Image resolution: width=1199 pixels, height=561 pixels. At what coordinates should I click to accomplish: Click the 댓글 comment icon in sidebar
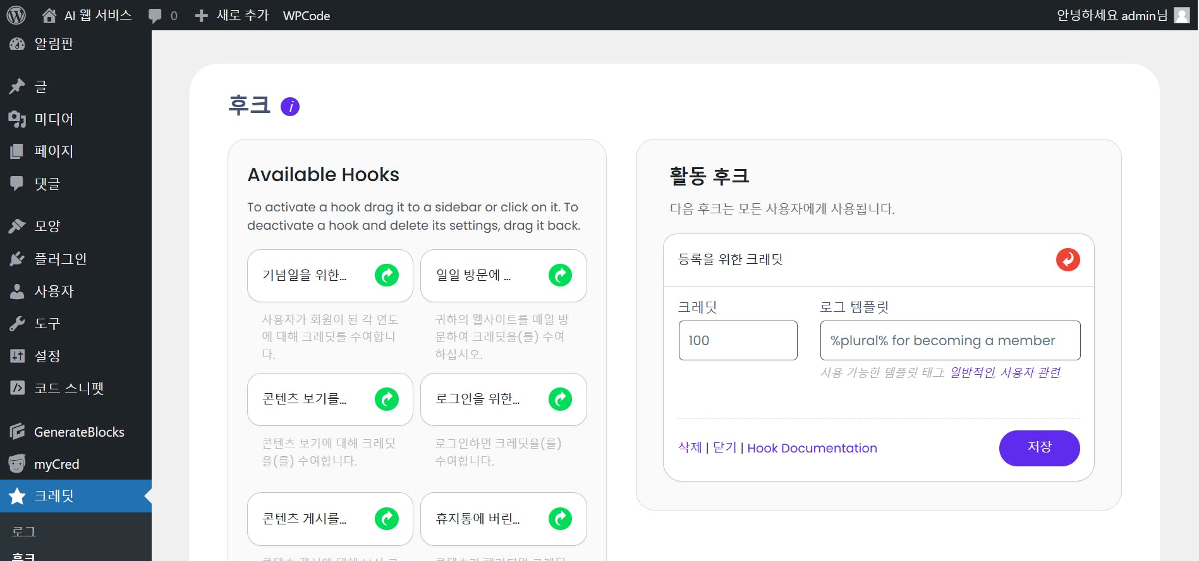[x=17, y=184]
